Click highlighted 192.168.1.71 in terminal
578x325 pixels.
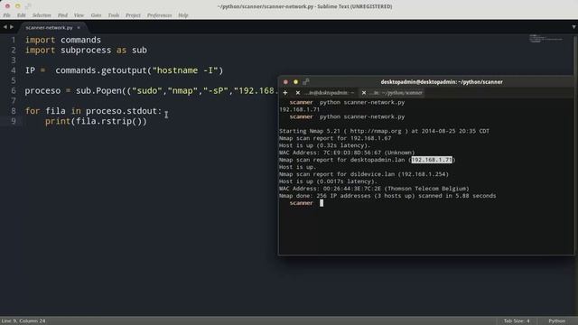point(432,160)
